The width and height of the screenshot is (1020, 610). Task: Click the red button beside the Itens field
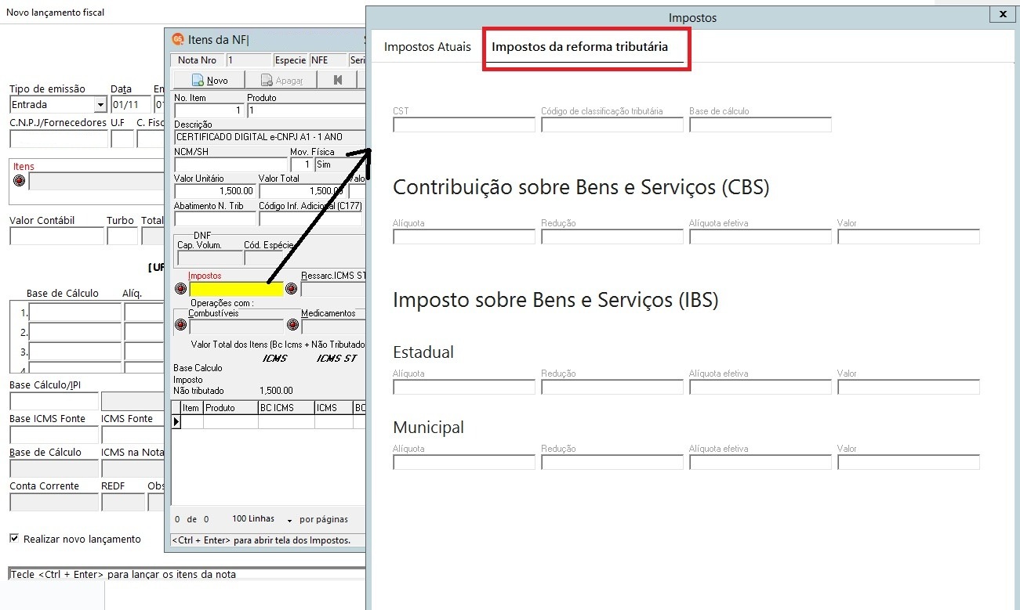pyautogui.click(x=20, y=180)
